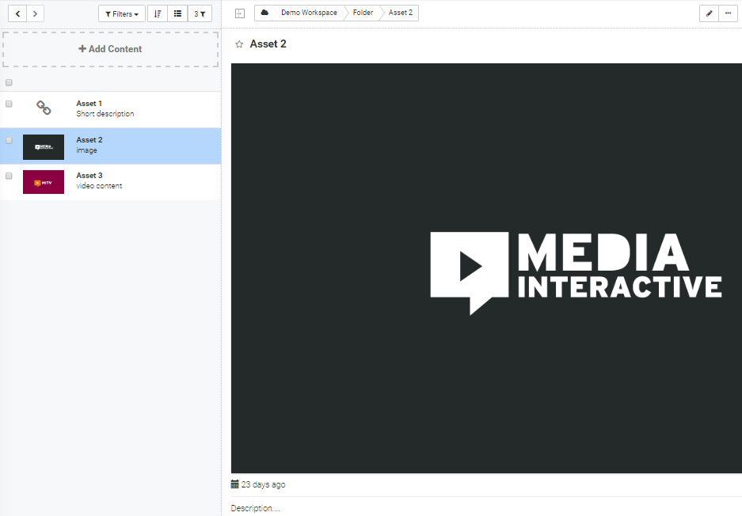742x516 pixels.
Task: Go forward with the right arrow button
Action: pyautogui.click(x=35, y=13)
